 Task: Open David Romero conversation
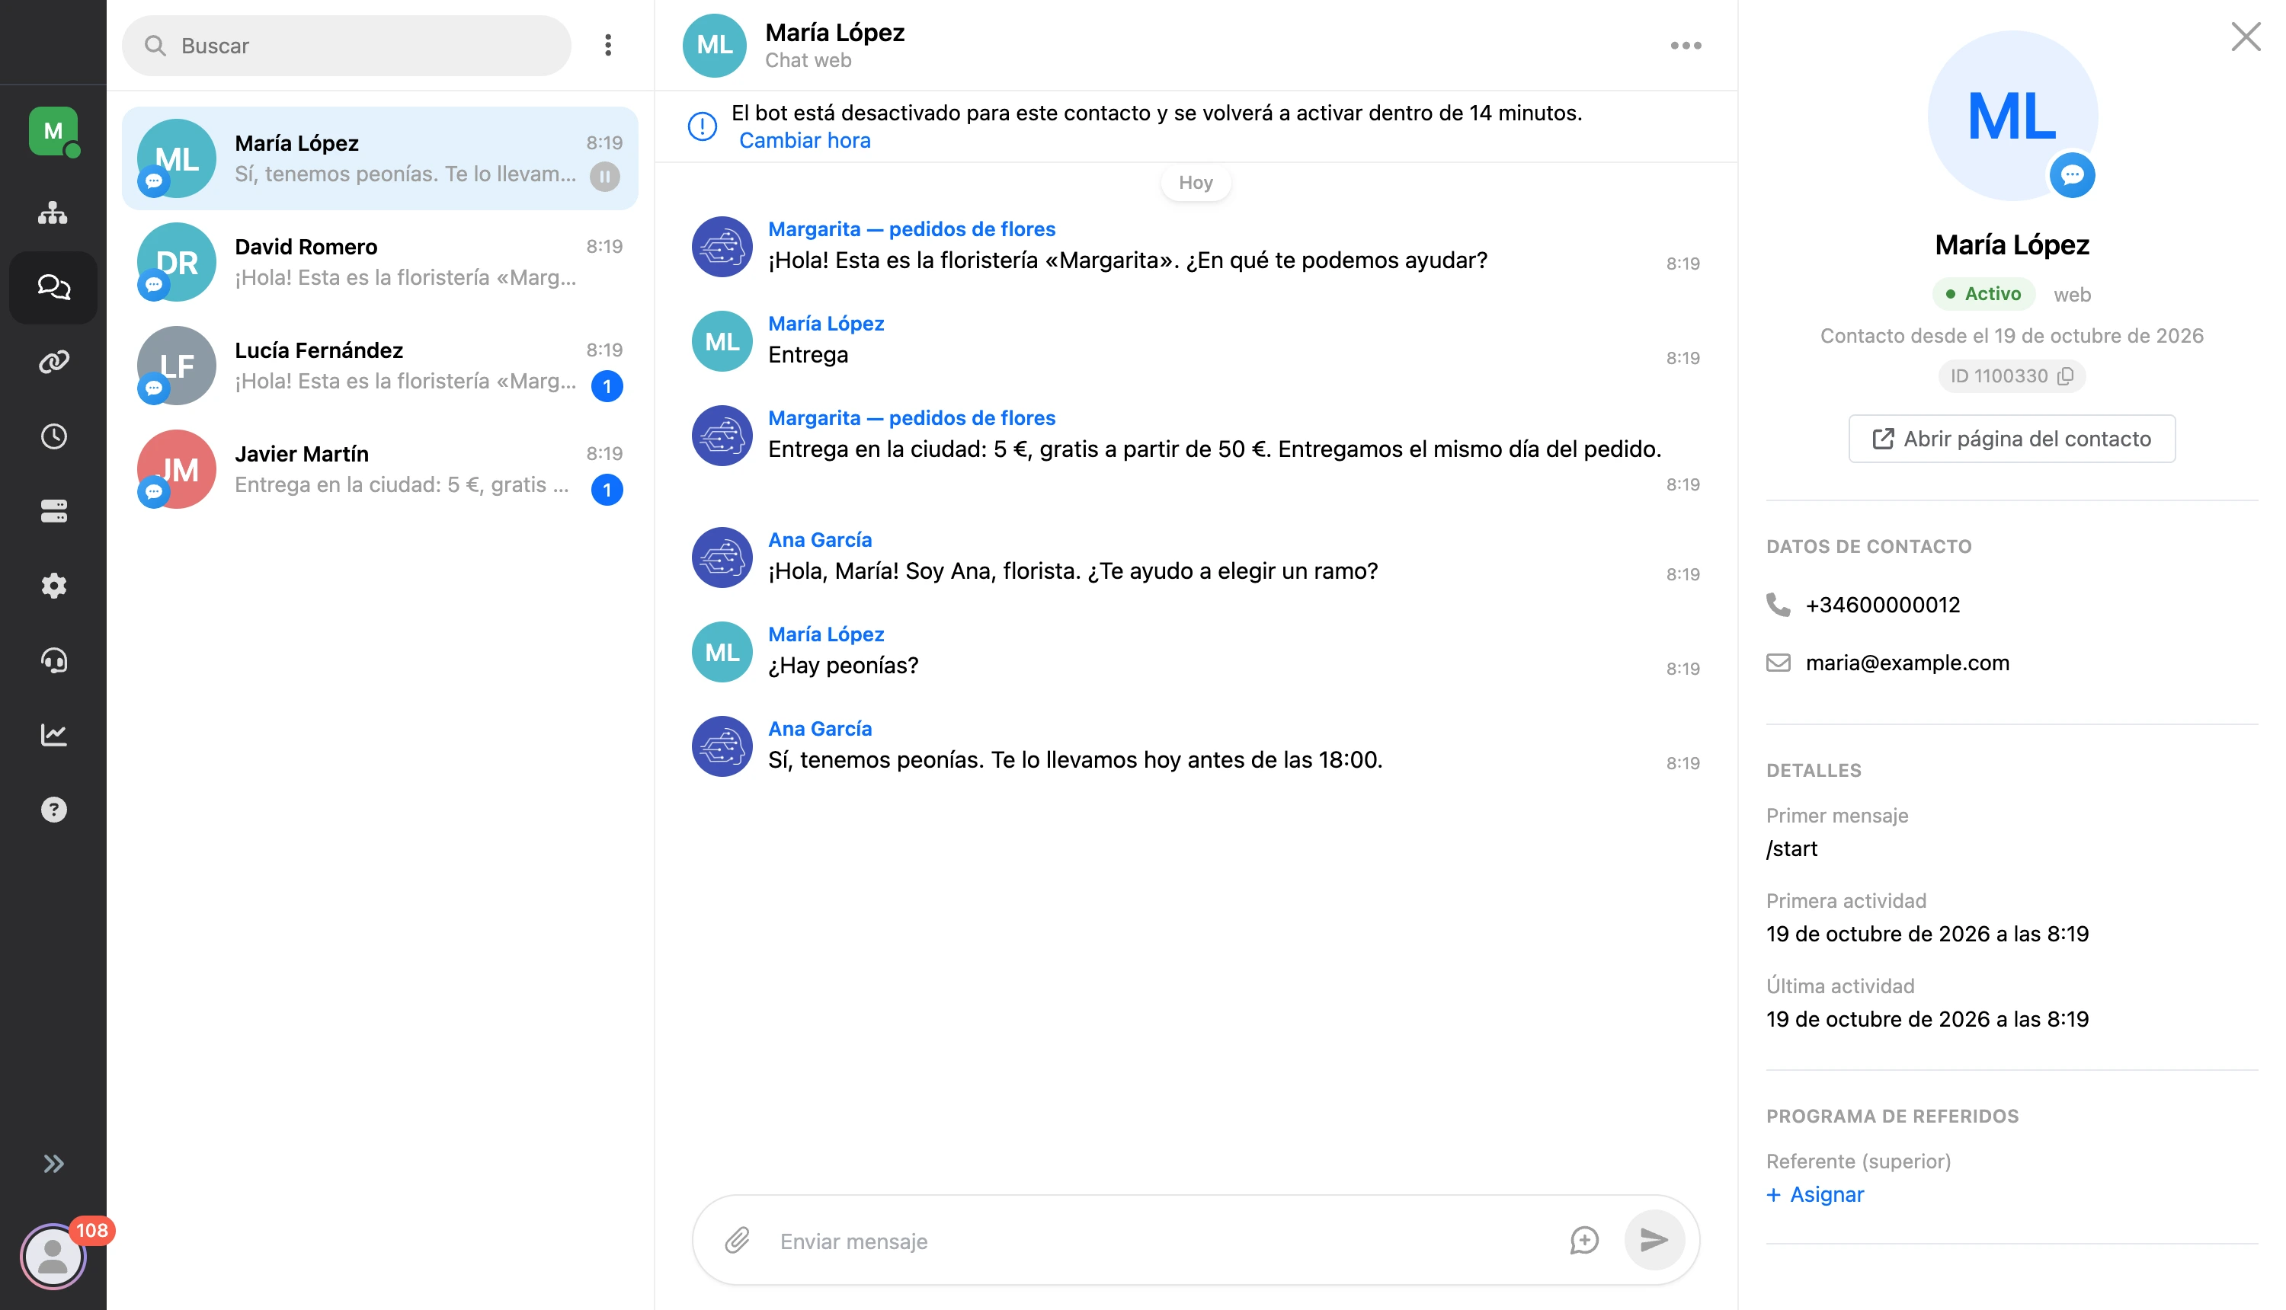point(379,262)
